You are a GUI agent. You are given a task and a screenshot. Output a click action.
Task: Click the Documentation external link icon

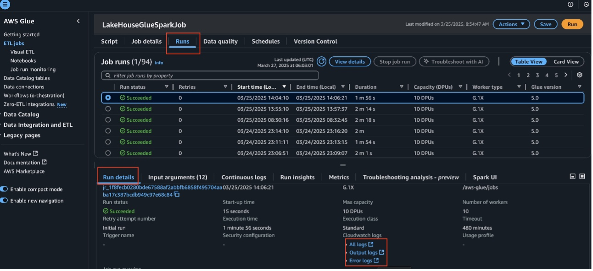(44, 162)
